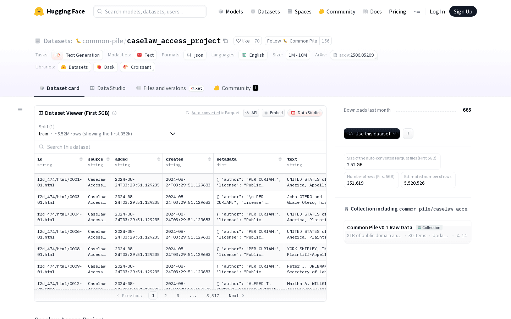Open the page table of contents via hamburger icon
The image size is (511, 319).
pyautogui.click(x=20, y=110)
